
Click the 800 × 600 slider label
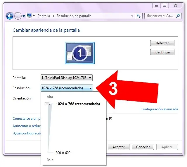point(63,153)
